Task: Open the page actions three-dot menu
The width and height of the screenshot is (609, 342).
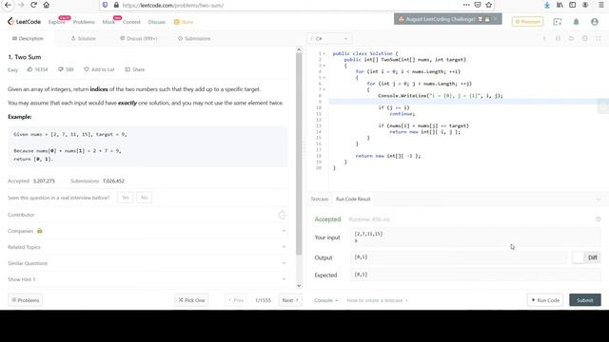Action: [466, 5]
